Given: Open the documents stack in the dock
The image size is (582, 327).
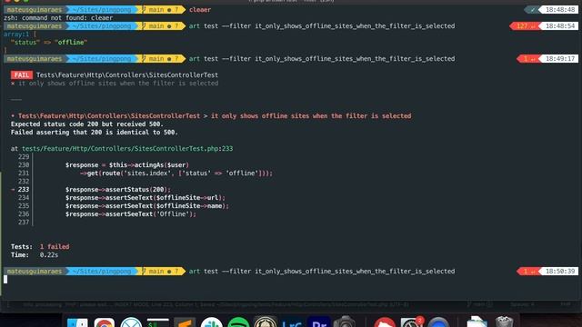Looking at the screenshot, I should (477, 322).
